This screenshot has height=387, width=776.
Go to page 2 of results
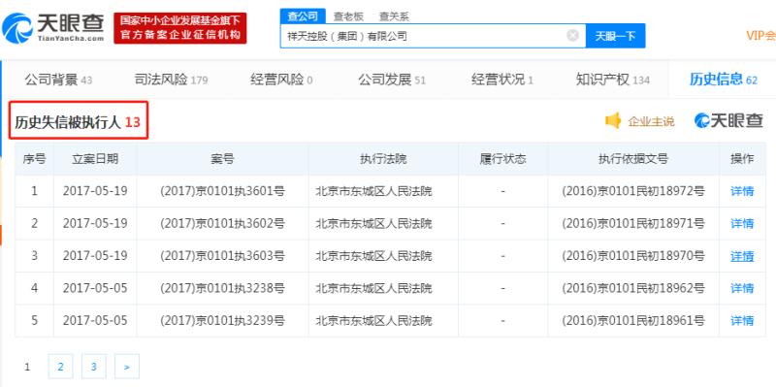tap(60, 367)
